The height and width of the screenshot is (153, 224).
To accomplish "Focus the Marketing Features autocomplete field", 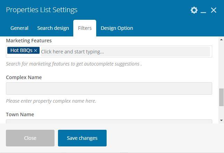I will point(125,51).
